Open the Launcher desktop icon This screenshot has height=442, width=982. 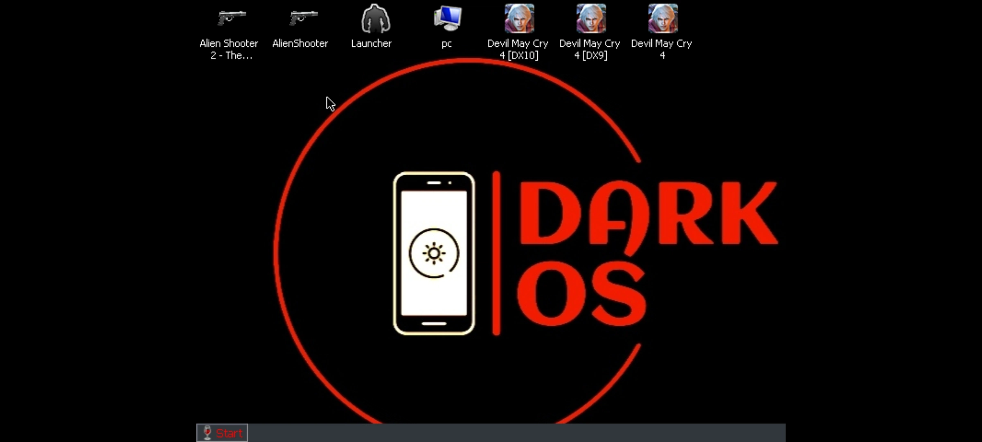coord(375,18)
